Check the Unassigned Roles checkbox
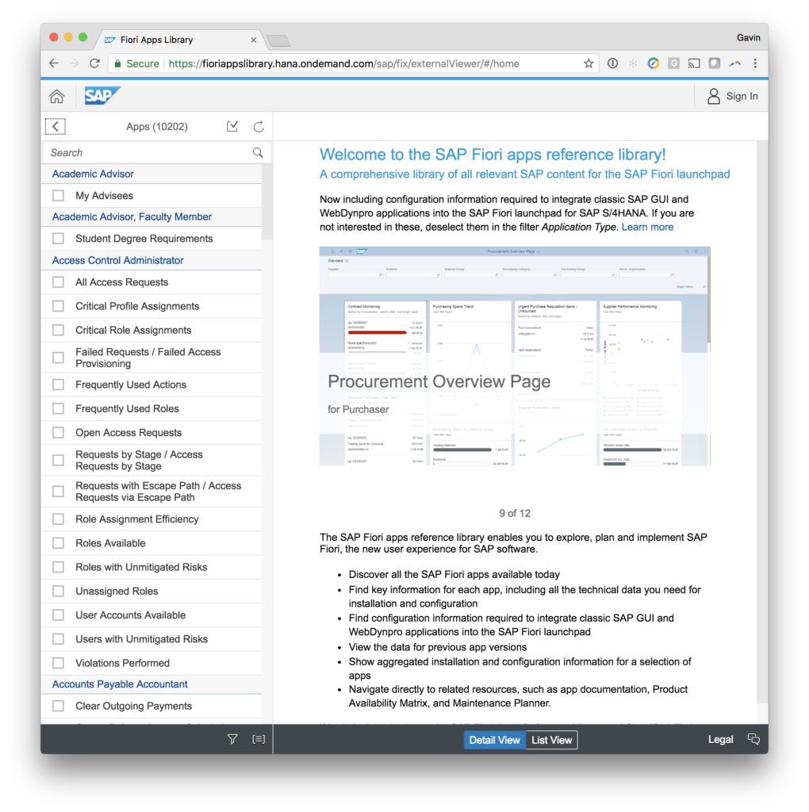Viewport: 809px width, 812px height. (x=58, y=591)
